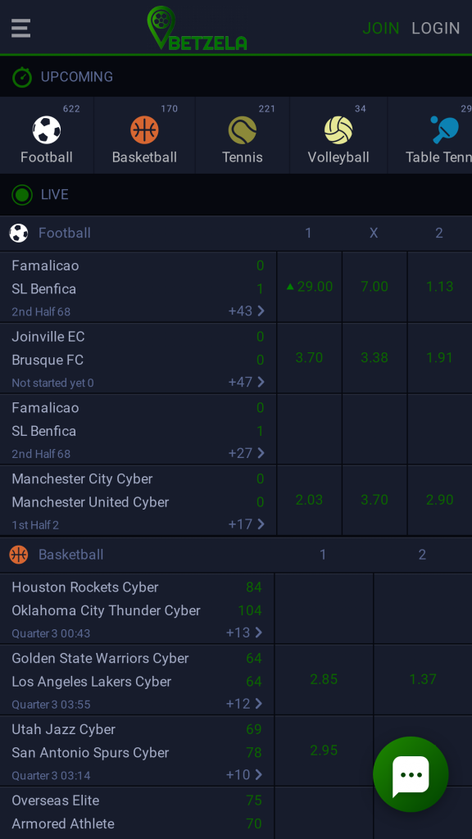Image resolution: width=472 pixels, height=839 pixels.
Task: Pick the 3.38 draw odds for Joinville match
Action: (x=374, y=357)
